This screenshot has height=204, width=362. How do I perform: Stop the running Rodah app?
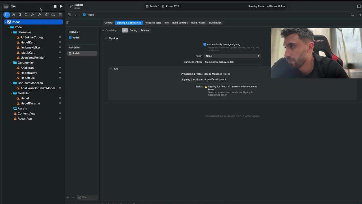[x=55, y=6]
